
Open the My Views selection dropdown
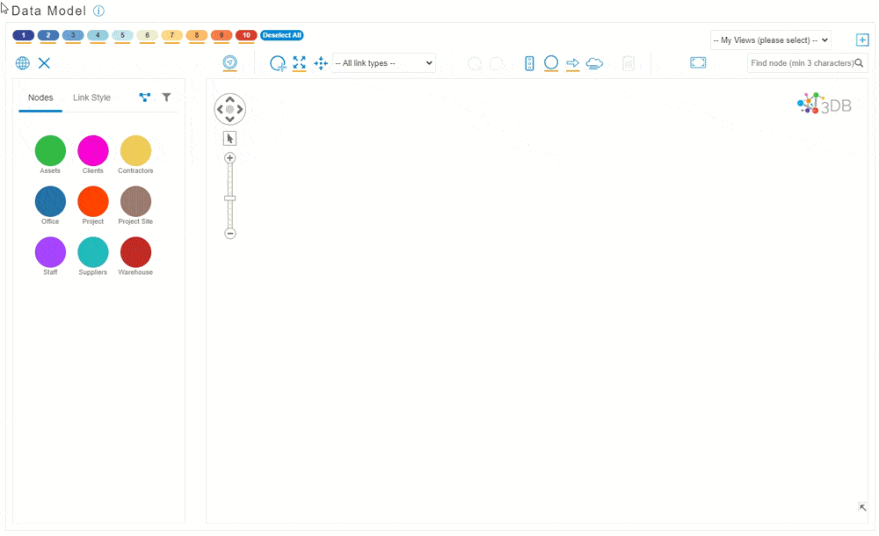coord(770,40)
